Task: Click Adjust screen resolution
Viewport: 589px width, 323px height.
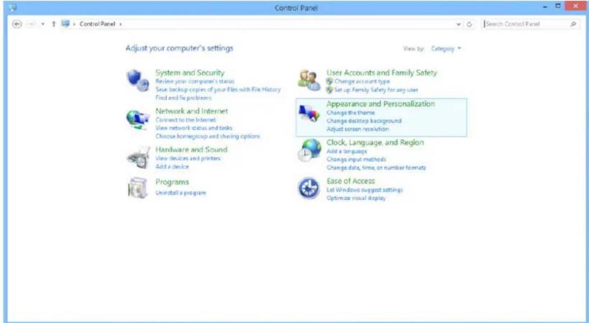Action: click(358, 129)
